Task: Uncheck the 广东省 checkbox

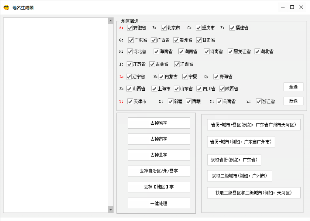Action: point(131,40)
